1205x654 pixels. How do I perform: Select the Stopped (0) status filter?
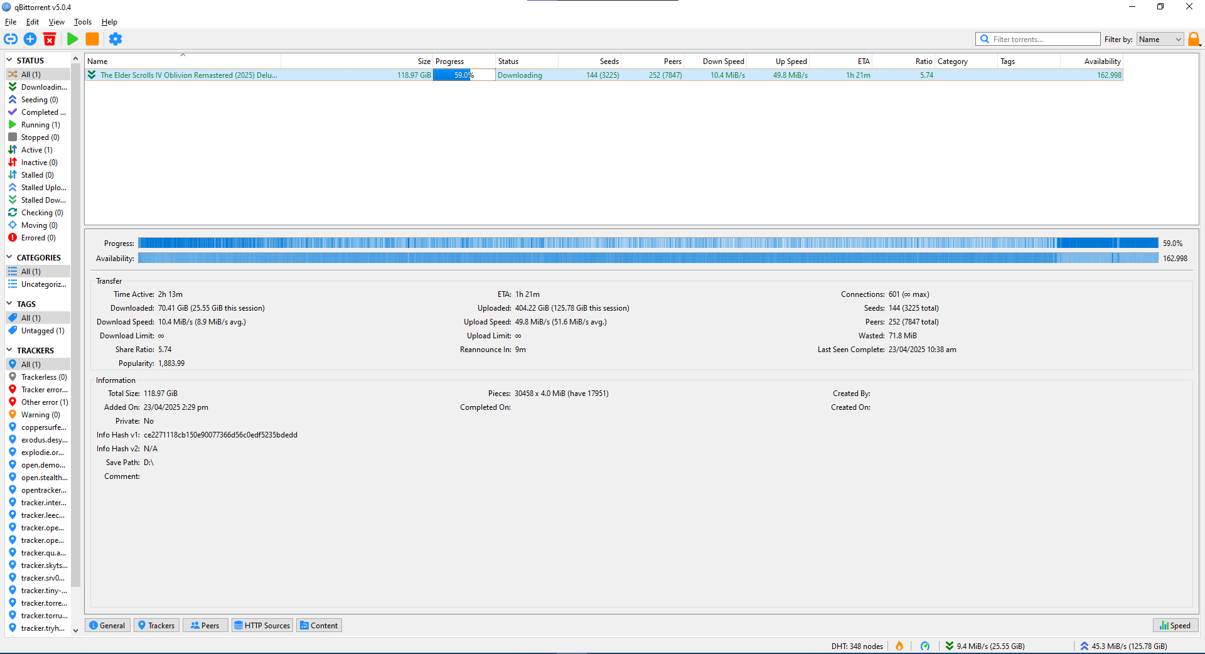38,137
